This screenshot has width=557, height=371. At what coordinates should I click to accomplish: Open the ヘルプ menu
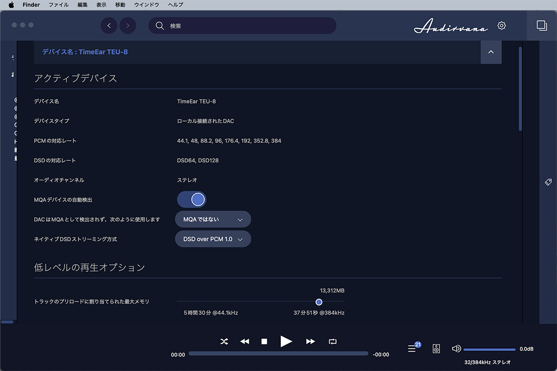tap(175, 5)
